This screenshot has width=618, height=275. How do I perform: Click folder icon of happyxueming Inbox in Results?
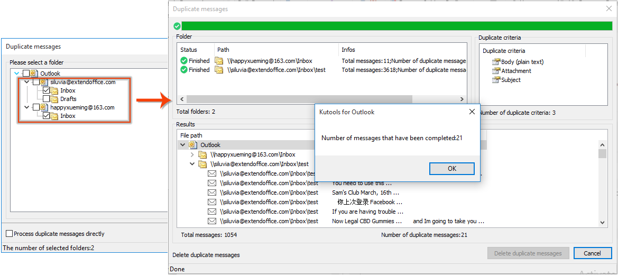(x=202, y=154)
